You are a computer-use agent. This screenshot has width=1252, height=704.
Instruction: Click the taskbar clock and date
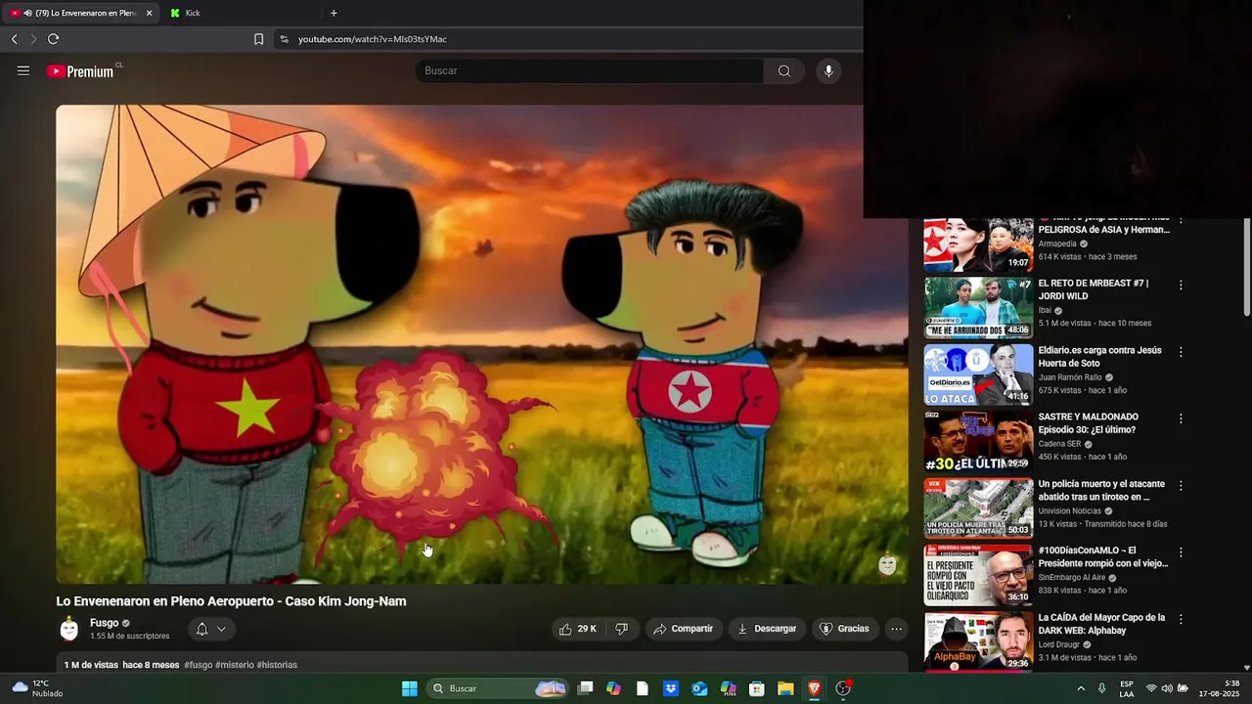(1221, 688)
